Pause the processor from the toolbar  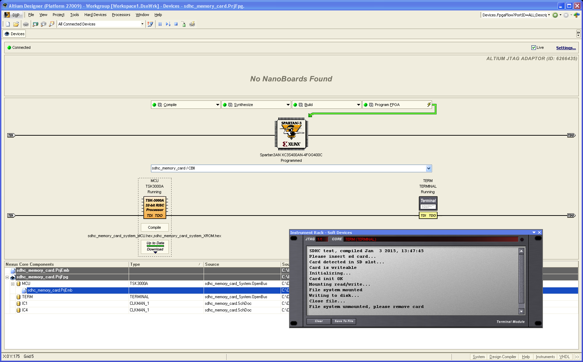[160, 24]
